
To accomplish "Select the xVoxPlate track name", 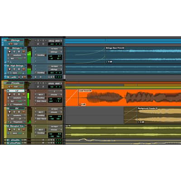I will pyautogui.click(x=14, y=143).
